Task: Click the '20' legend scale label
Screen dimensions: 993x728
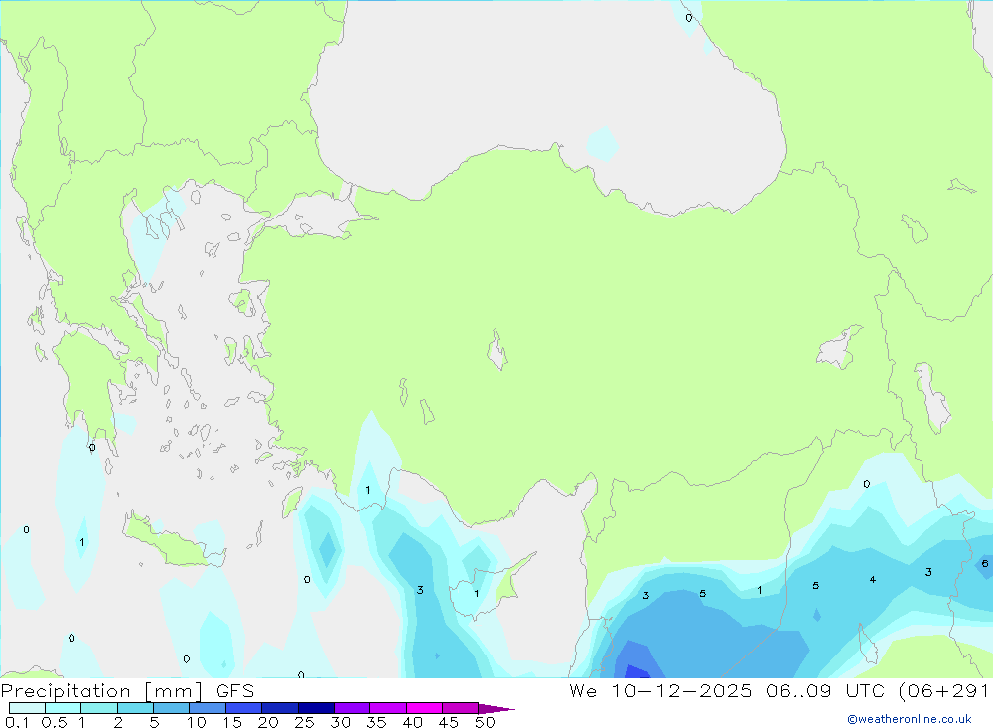Action: click(268, 722)
